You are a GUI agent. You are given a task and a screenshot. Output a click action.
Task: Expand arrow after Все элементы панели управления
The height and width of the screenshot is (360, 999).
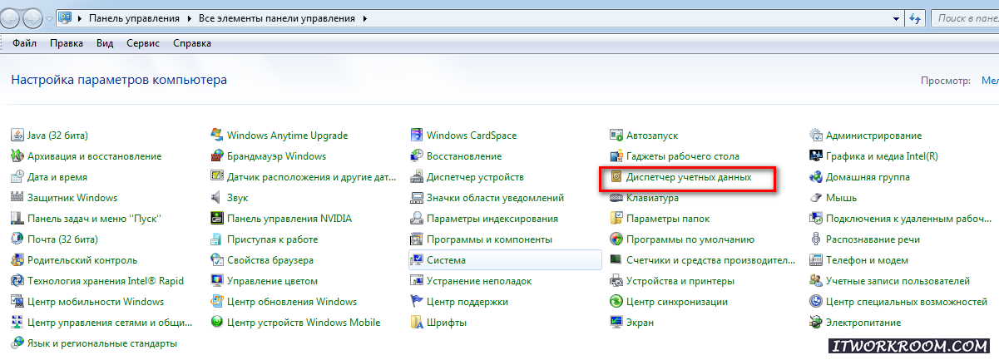coord(364,17)
